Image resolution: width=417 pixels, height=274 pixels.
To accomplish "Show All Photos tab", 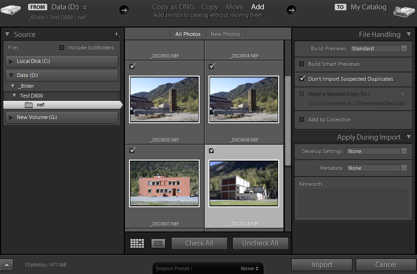I will 188,34.
